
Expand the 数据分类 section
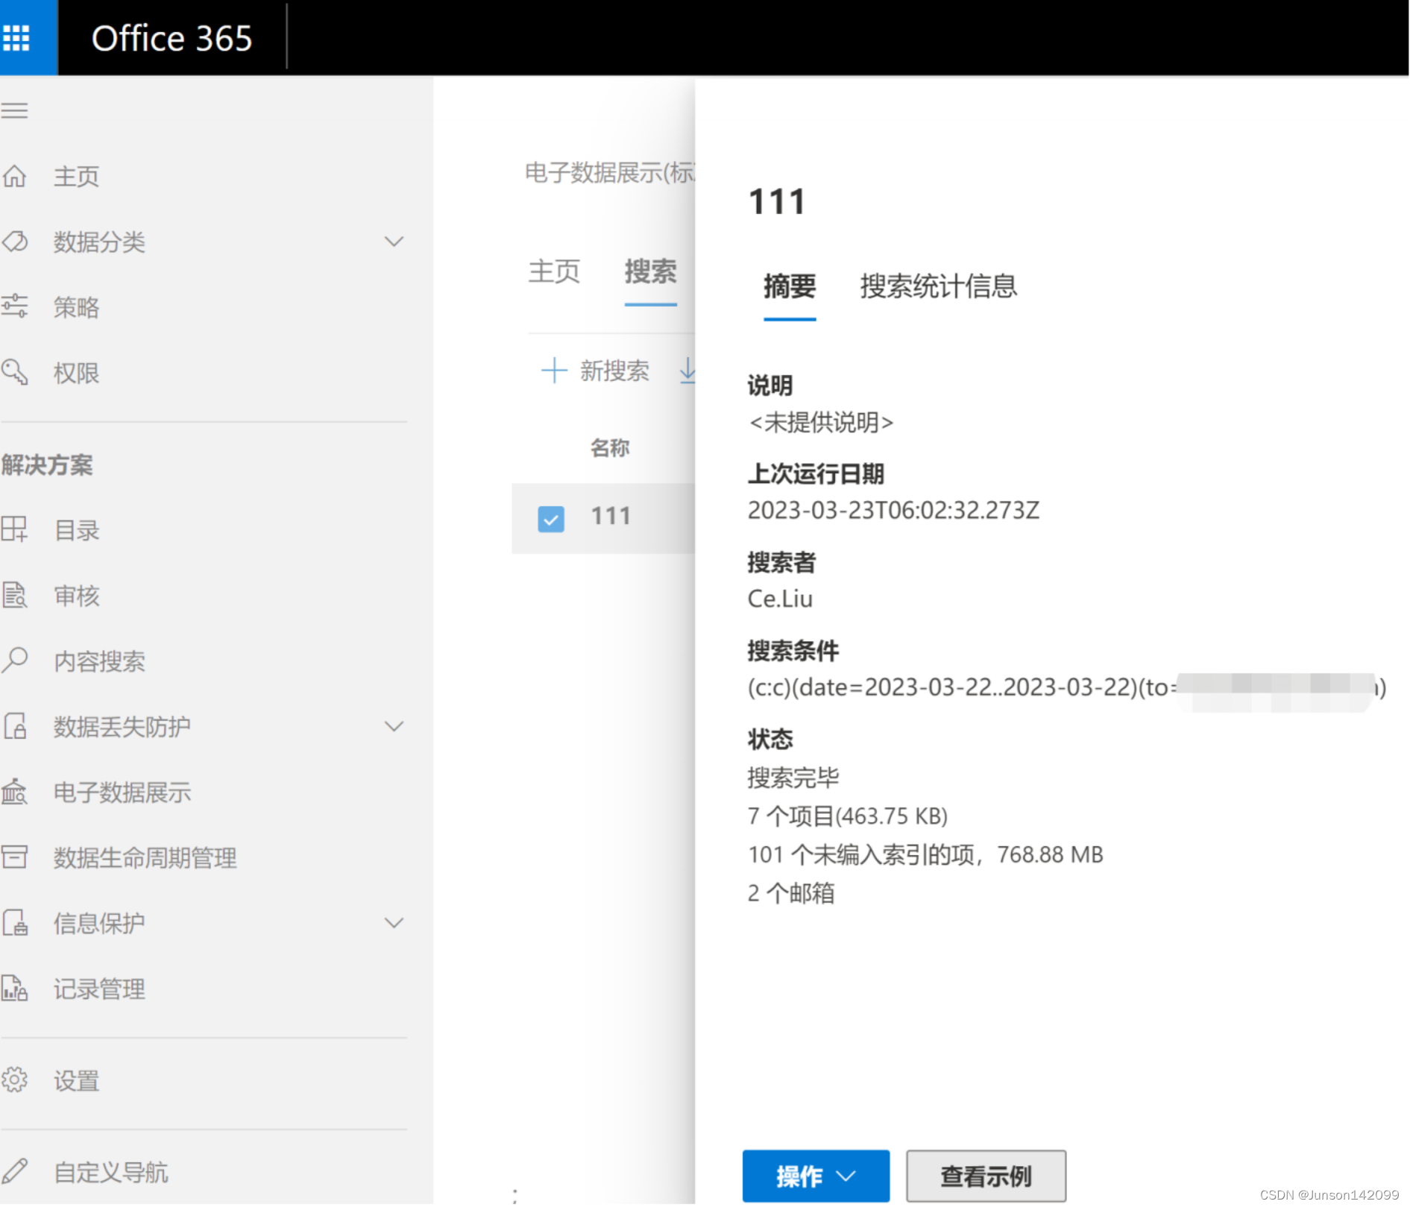point(393,241)
